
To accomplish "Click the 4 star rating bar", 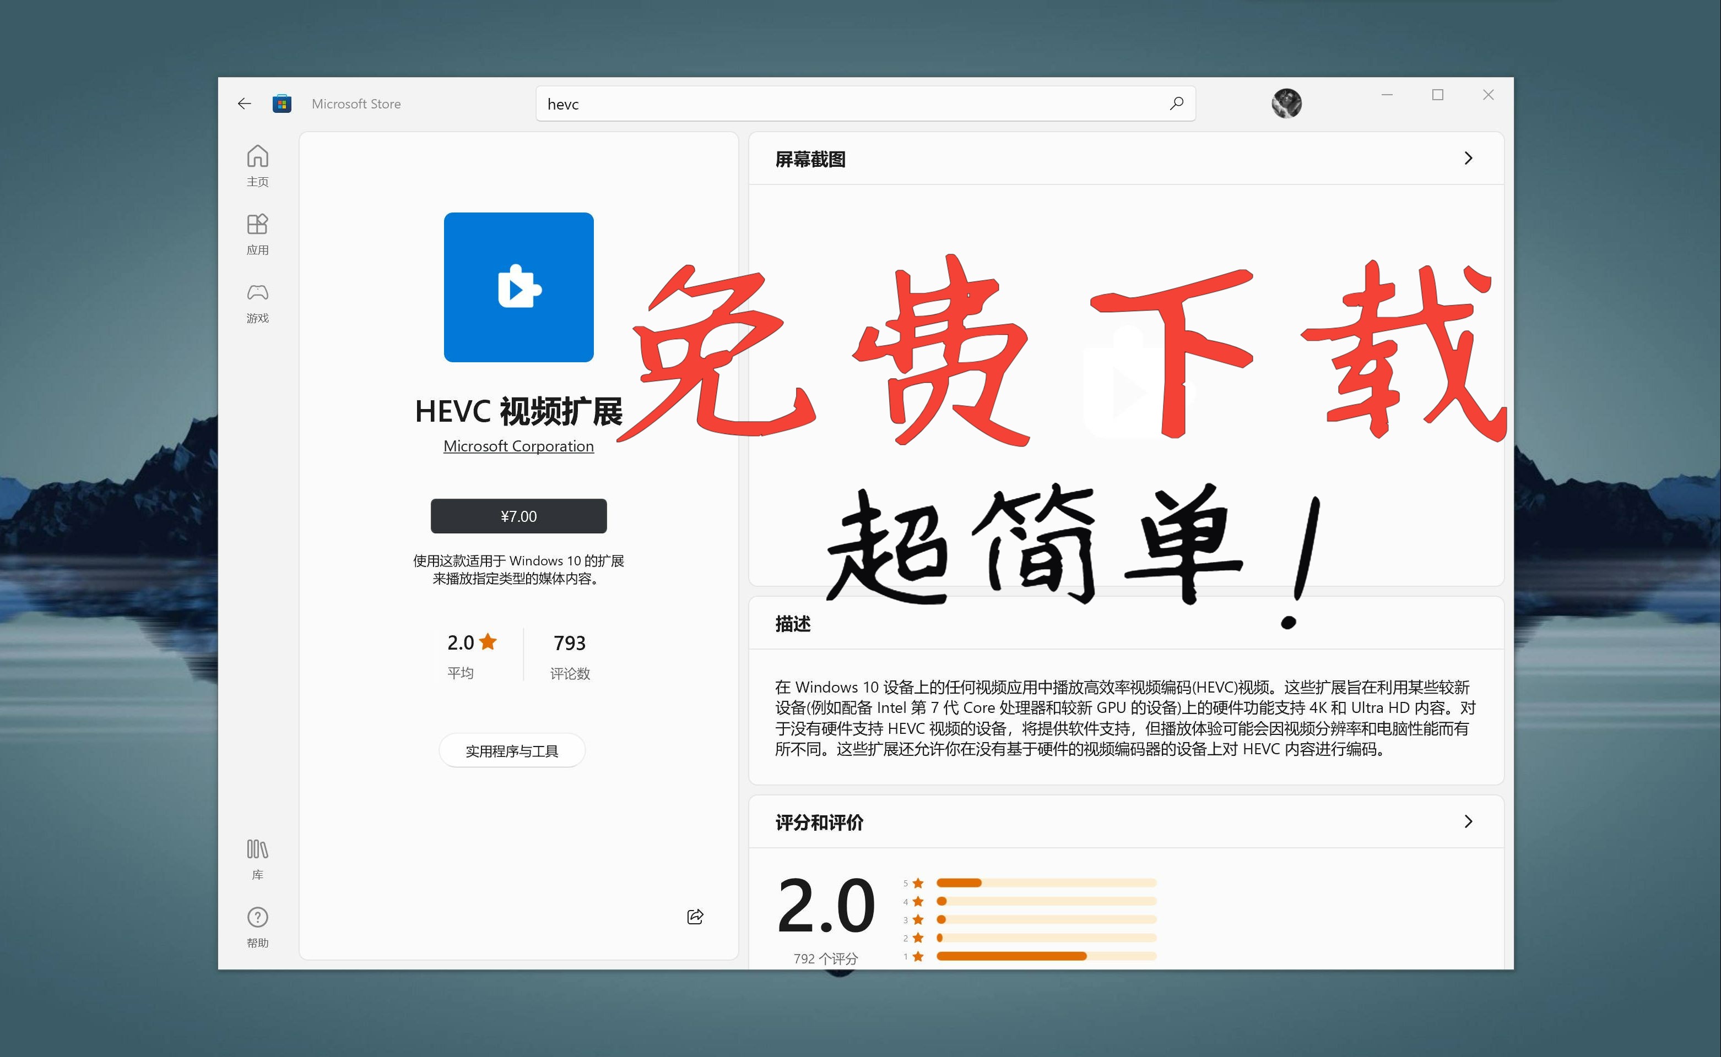I will [1046, 901].
